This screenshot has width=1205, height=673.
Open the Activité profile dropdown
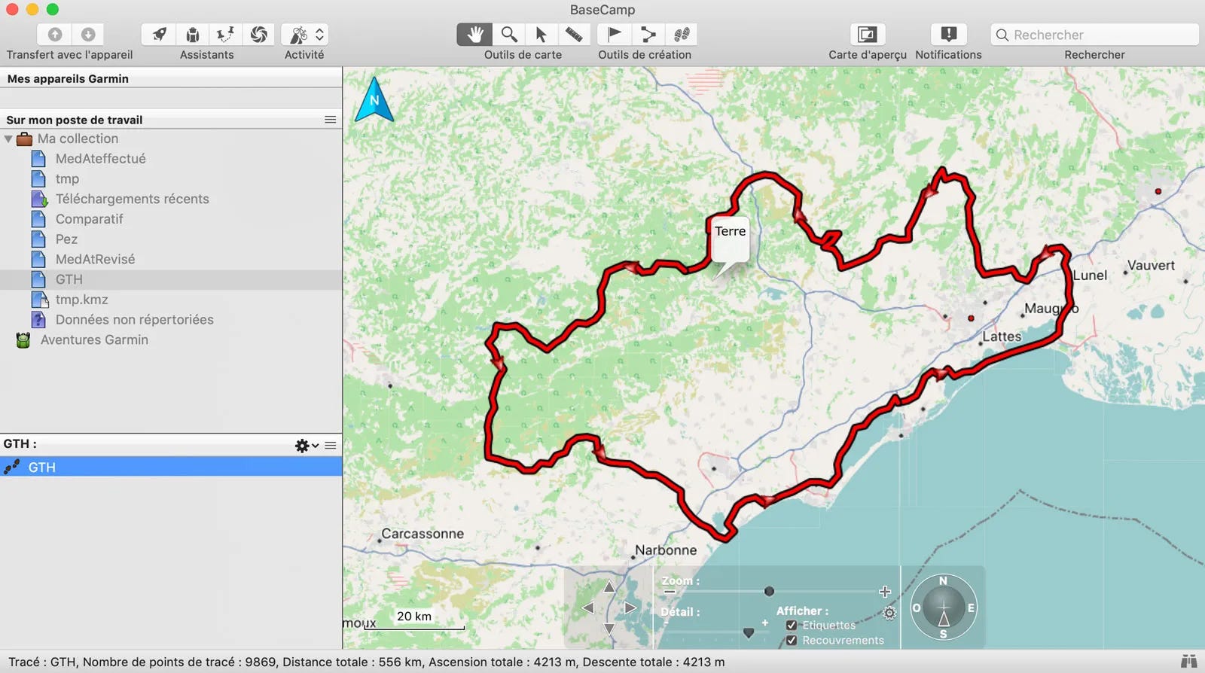click(304, 35)
